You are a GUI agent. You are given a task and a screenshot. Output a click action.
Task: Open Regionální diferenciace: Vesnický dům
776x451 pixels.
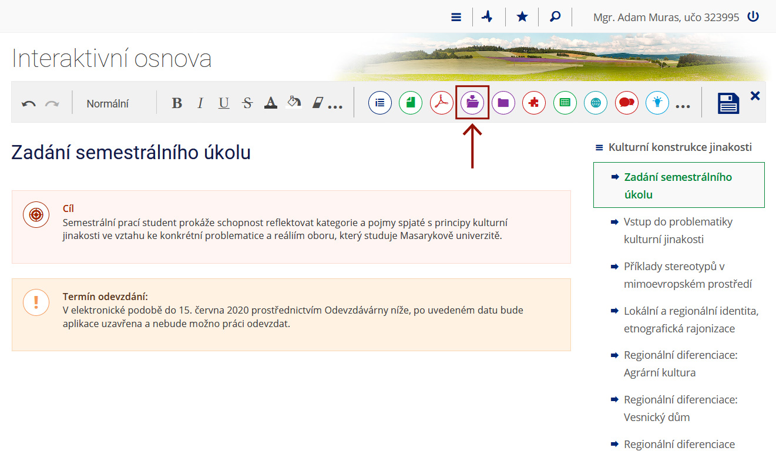681,408
